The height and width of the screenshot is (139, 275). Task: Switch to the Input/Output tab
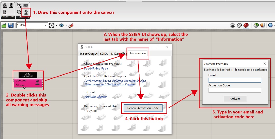[89, 54]
